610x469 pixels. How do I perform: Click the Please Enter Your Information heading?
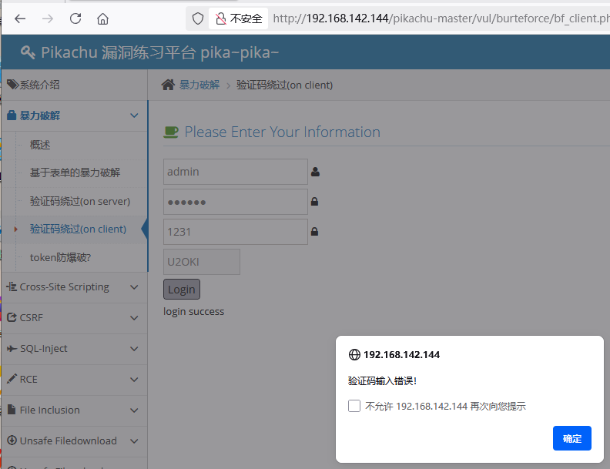(x=282, y=132)
